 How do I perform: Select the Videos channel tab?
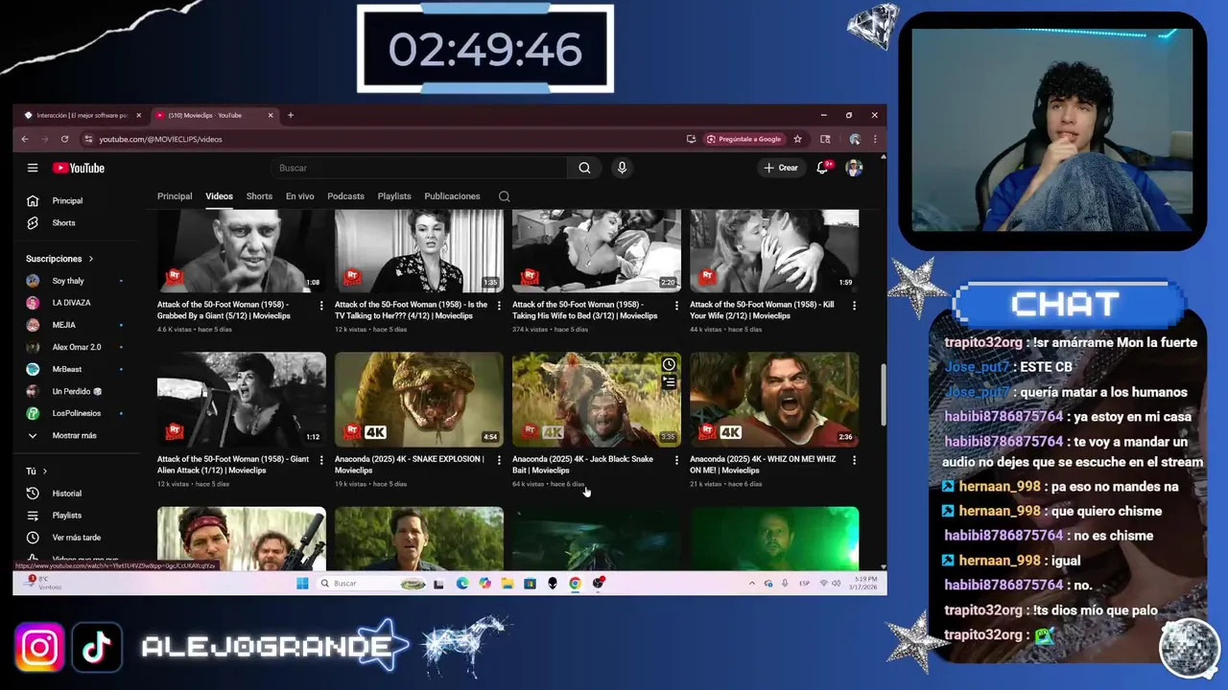coord(219,196)
